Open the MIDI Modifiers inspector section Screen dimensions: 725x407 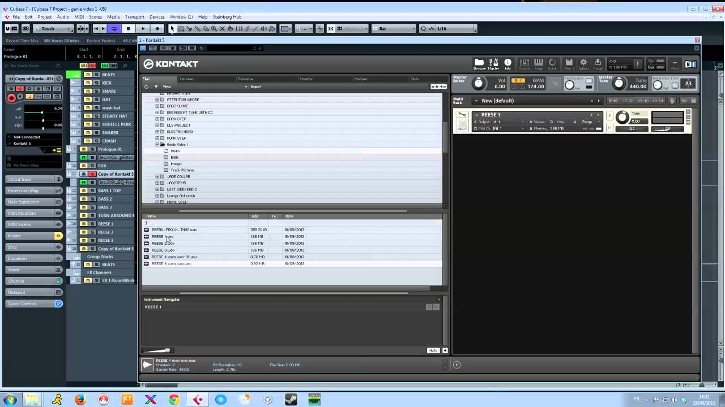coord(34,213)
